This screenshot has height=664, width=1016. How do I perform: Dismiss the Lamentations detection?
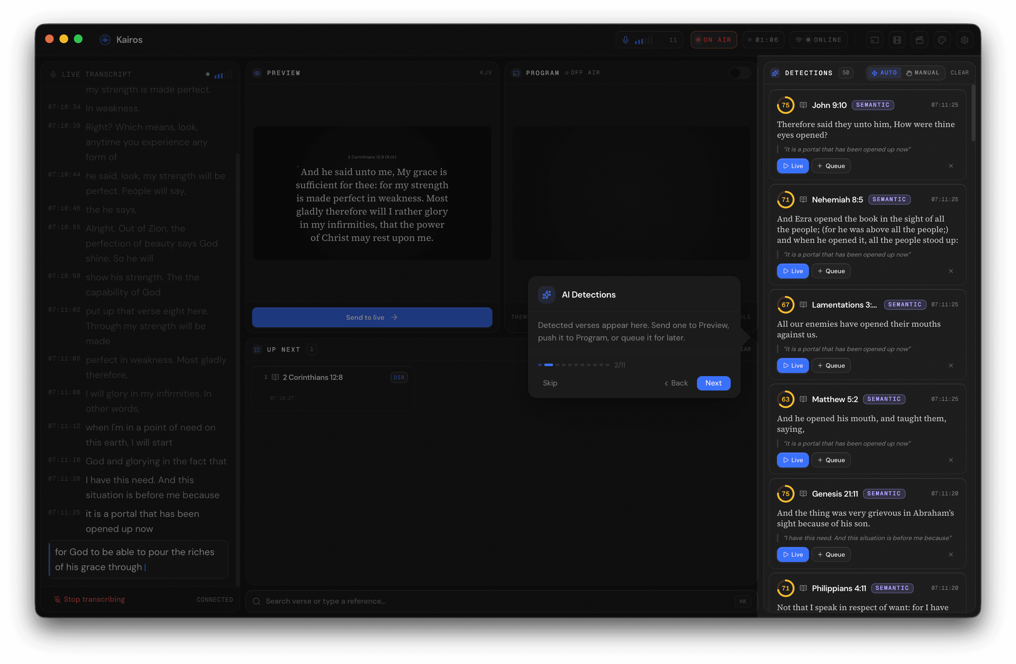(x=951, y=365)
